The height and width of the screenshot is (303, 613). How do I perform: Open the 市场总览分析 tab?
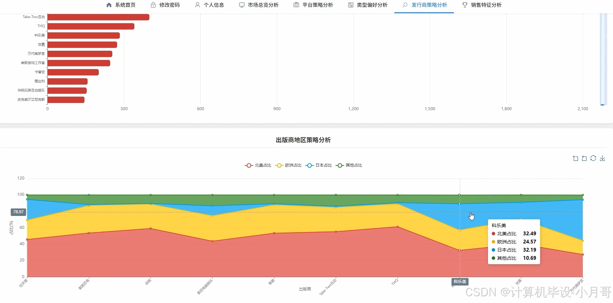(x=259, y=5)
